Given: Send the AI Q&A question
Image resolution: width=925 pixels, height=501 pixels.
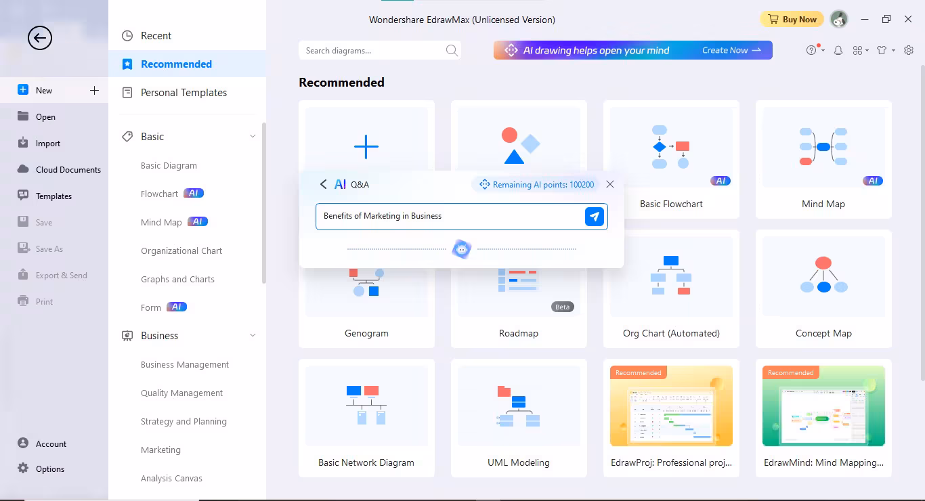Looking at the screenshot, I should tap(594, 217).
